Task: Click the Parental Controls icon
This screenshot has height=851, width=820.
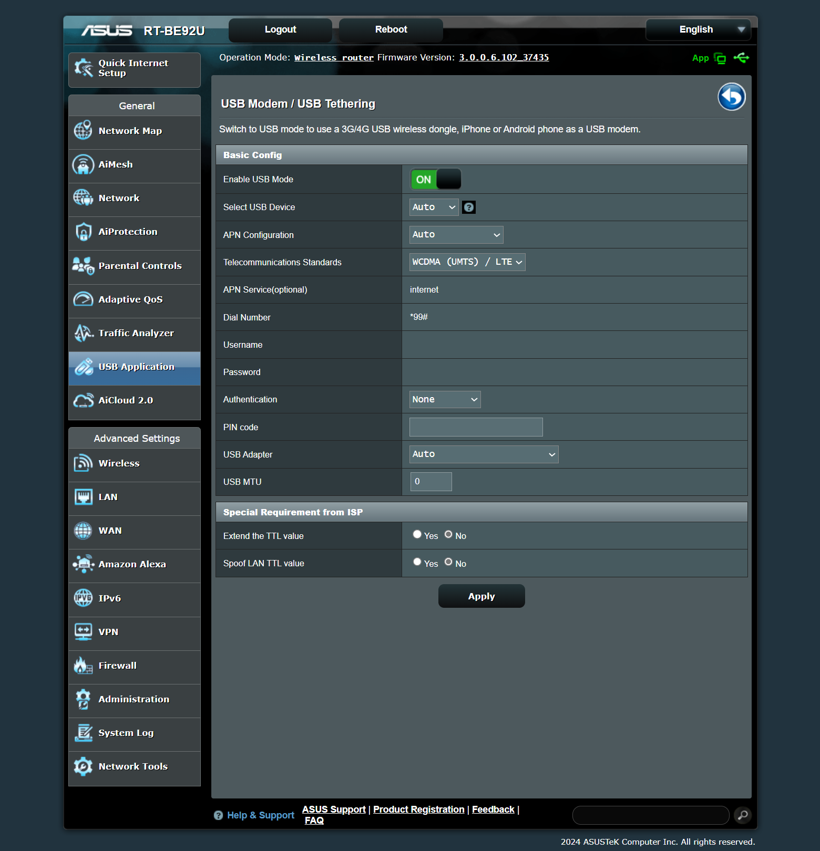Action: point(83,266)
